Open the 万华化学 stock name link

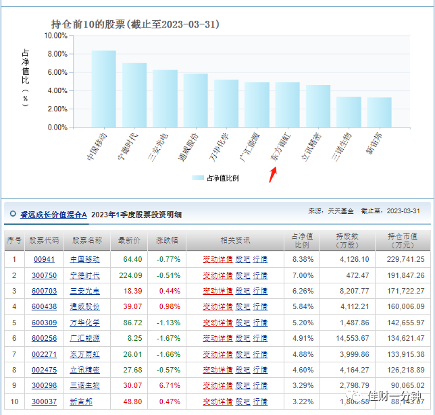click(84, 323)
